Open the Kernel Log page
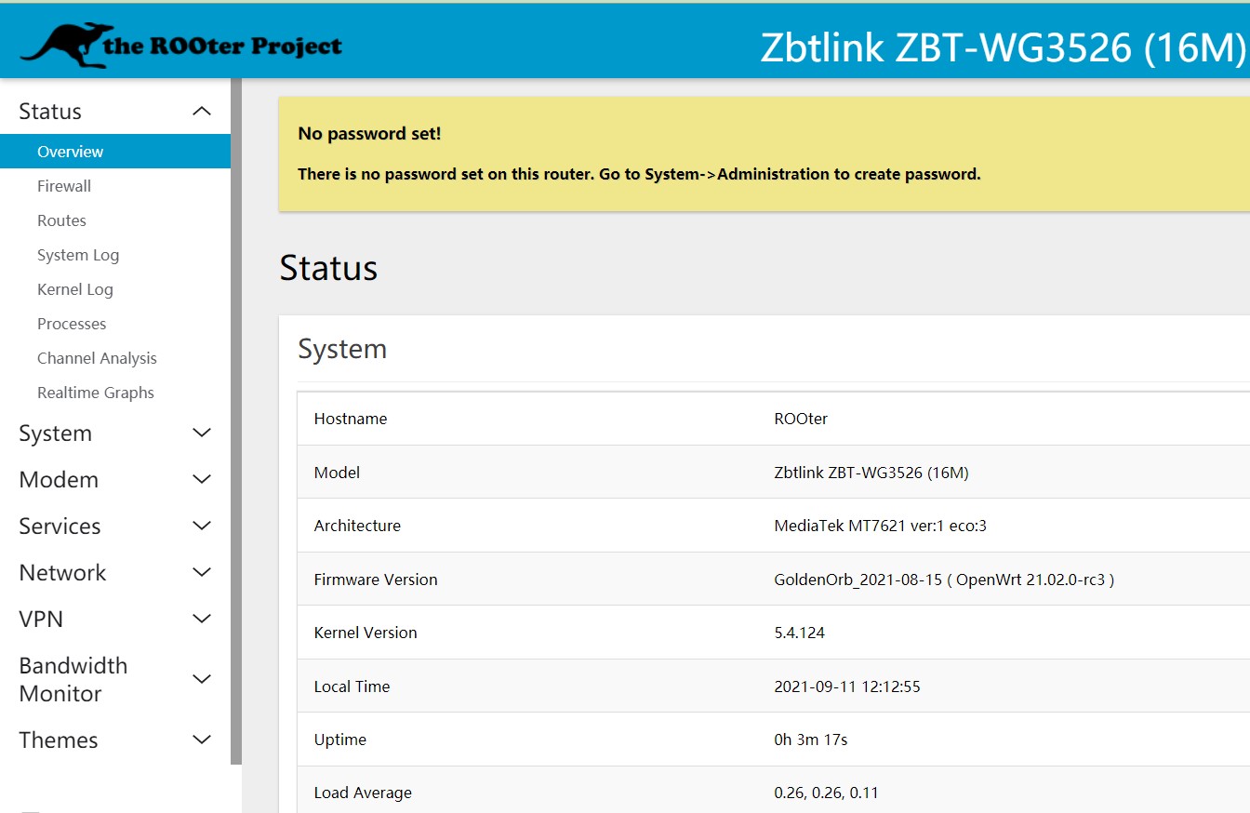The height and width of the screenshot is (813, 1250). 75,289
